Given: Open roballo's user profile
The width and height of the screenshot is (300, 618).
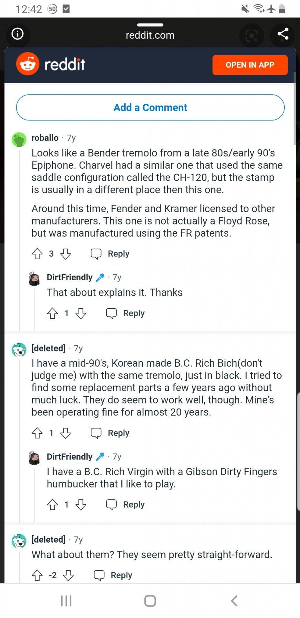Looking at the screenshot, I should pos(45,138).
